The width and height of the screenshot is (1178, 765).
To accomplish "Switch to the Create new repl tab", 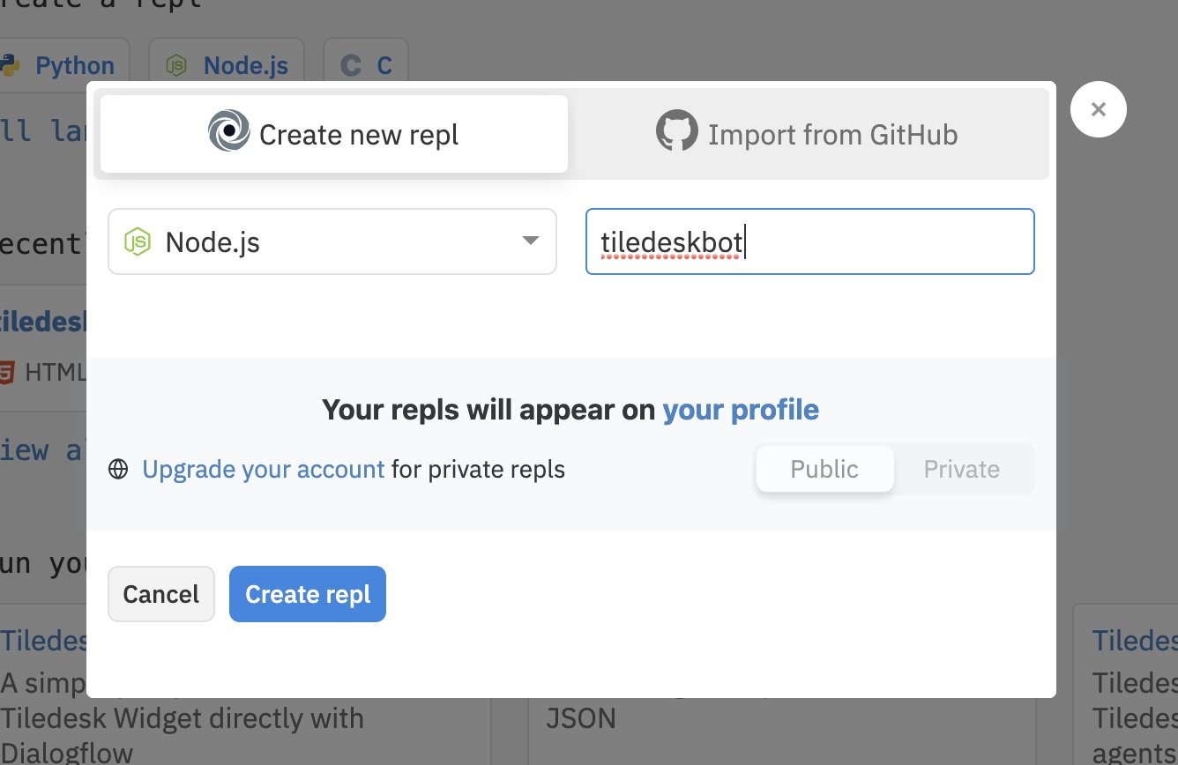I will pyautogui.click(x=334, y=134).
